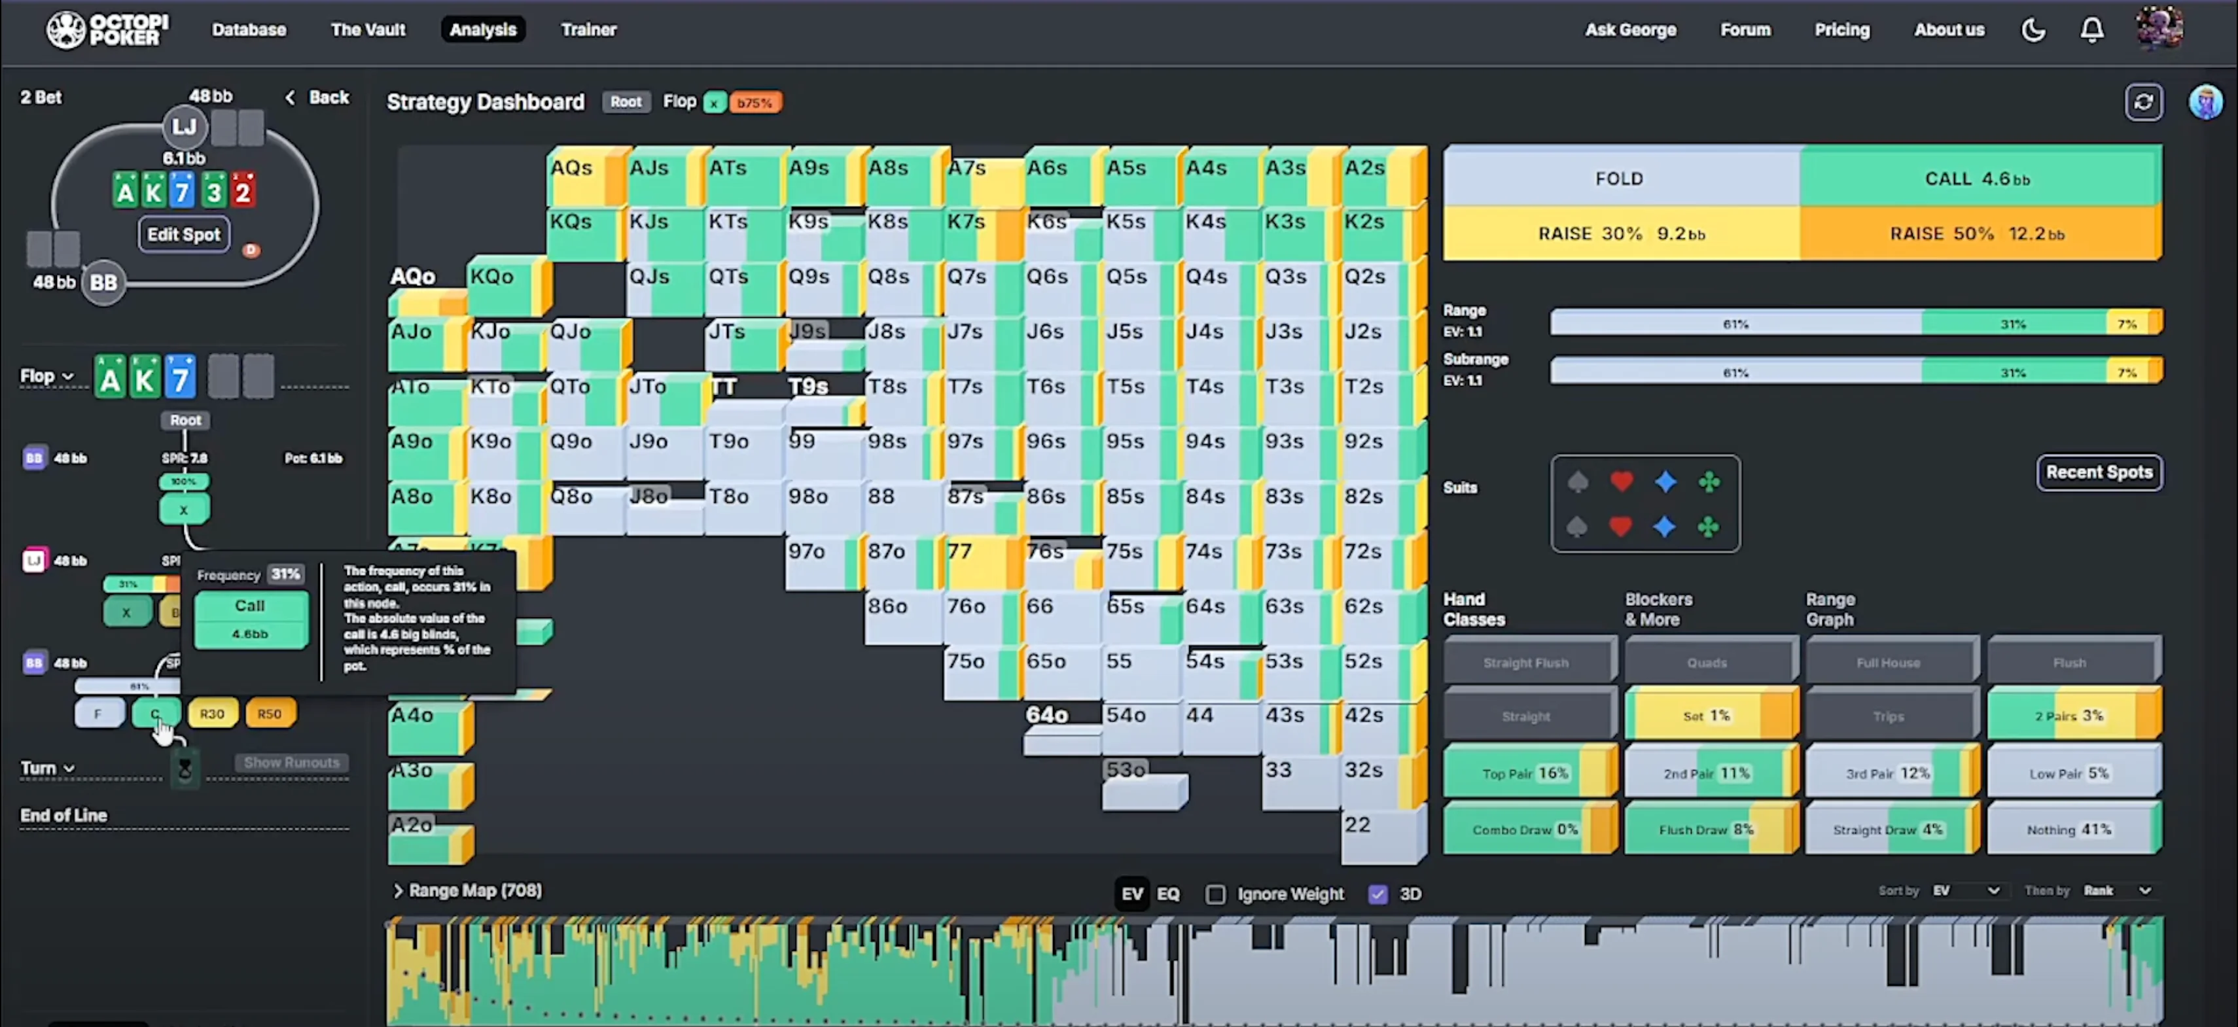Select the blue diamond suit filter
The image size is (2238, 1027).
(x=1665, y=482)
